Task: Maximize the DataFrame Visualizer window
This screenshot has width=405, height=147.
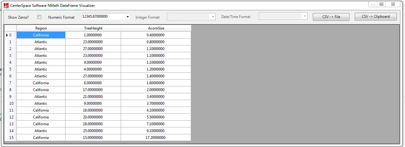Action: click(x=381, y=4)
